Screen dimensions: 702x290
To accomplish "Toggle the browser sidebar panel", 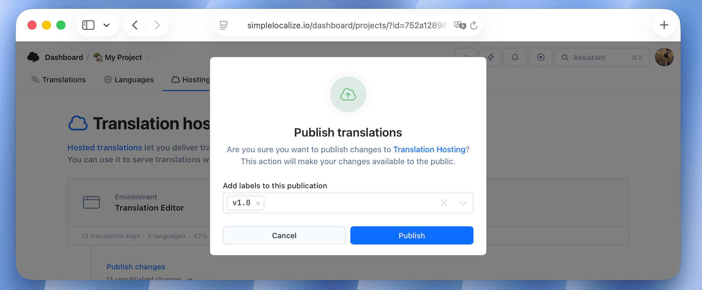I will tap(88, 25).
